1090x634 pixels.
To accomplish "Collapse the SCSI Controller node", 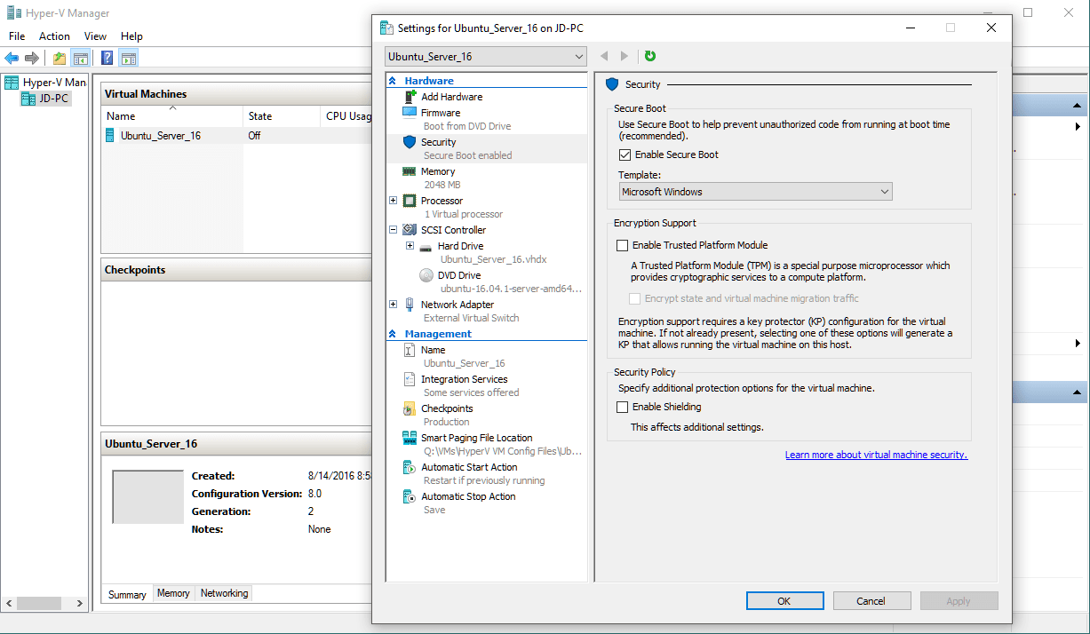I will [394, 230].
